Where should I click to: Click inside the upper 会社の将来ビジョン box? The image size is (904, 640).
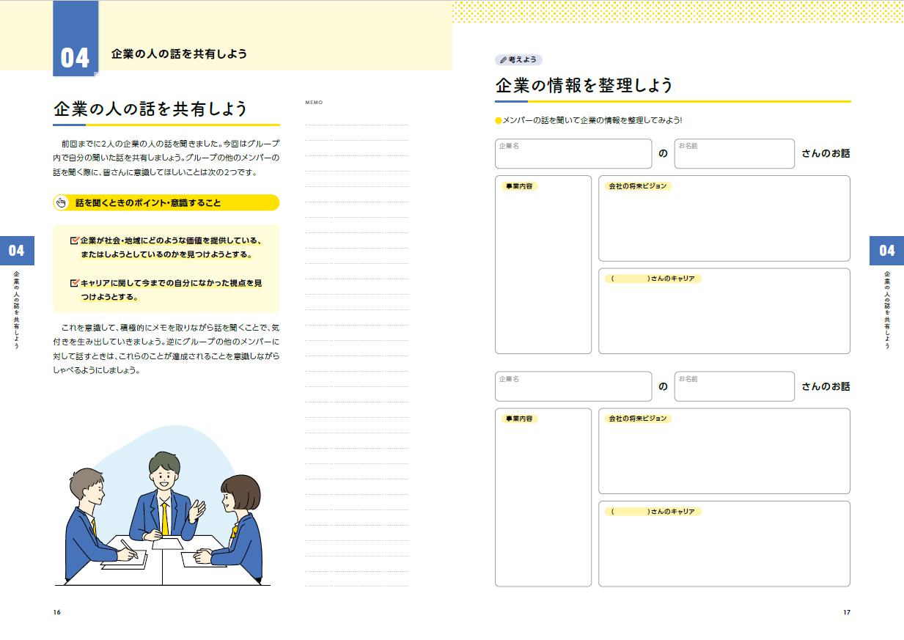[724, 218]
